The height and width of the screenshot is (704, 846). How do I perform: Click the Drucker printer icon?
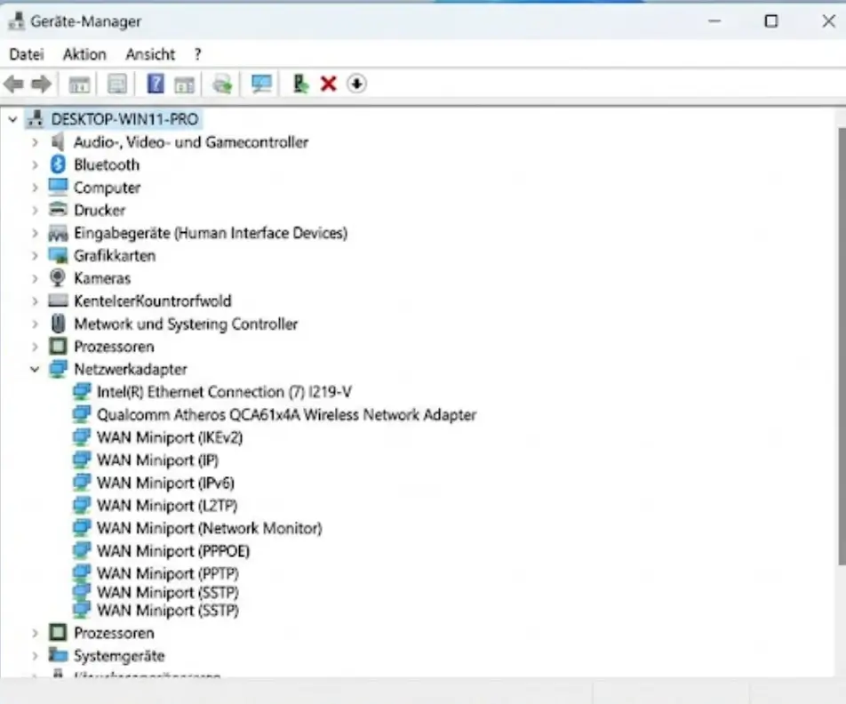[x=58, y=210]
